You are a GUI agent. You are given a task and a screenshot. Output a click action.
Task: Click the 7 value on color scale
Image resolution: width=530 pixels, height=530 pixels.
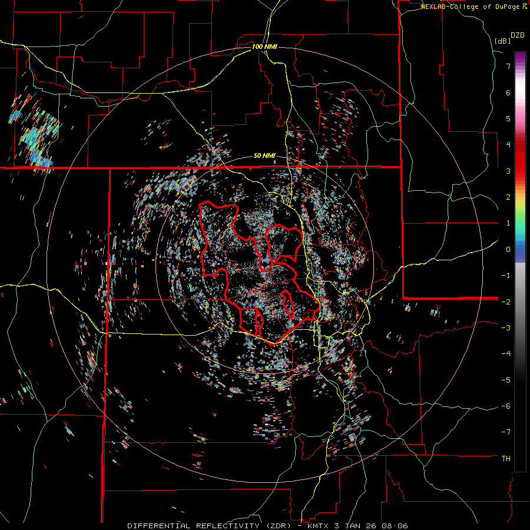(x=508, y=66)
